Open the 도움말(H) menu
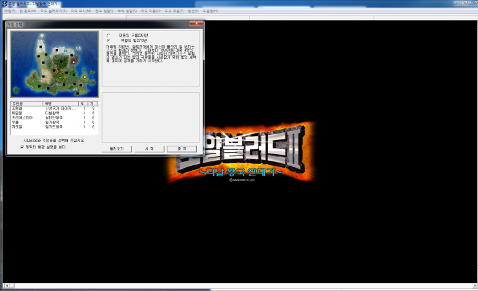The image size is (478, 291). (x=210, y=11)
